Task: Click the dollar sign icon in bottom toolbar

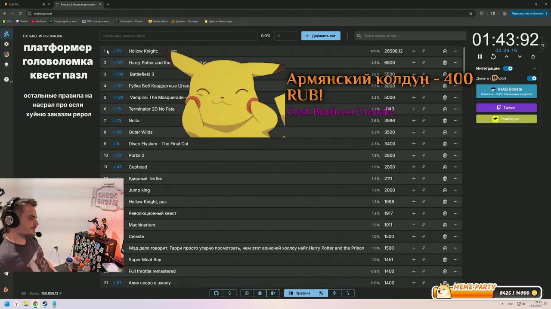Action: coord(229,293)
